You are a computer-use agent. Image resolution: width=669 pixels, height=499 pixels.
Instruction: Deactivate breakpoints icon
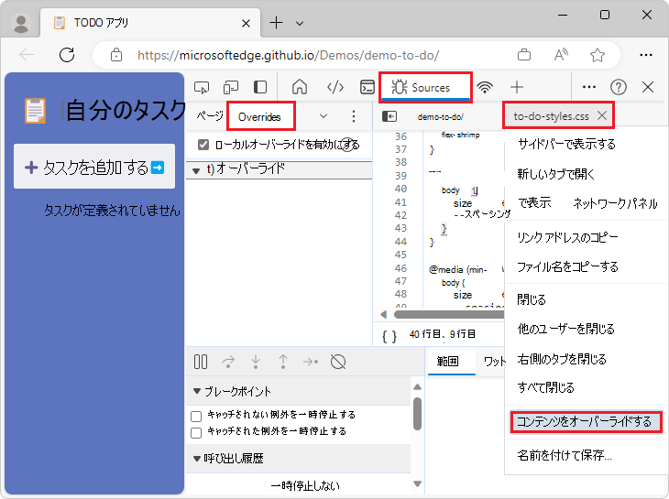[x=338, y=362]
